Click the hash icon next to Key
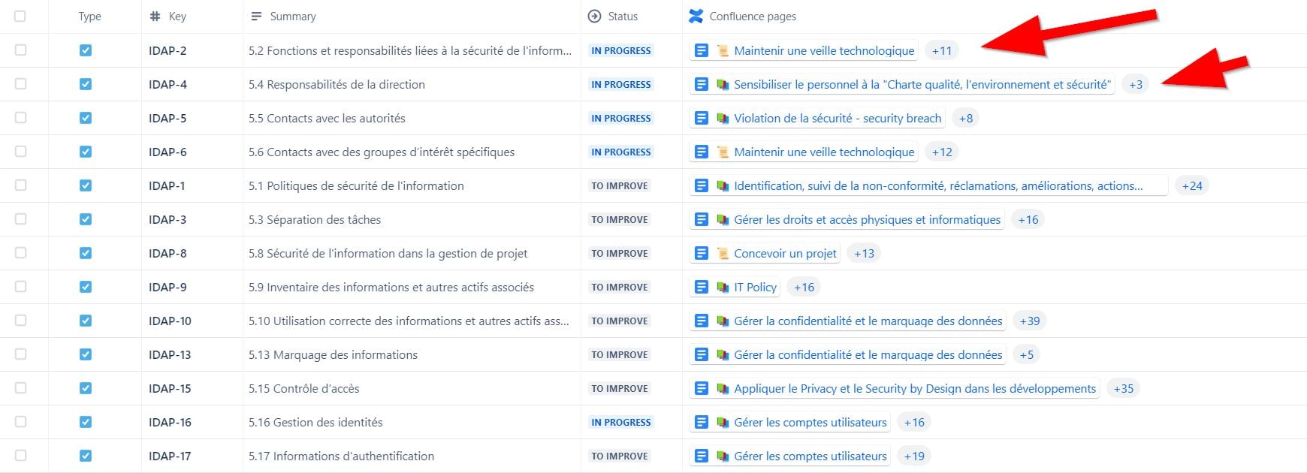1307x473 pixels. 155,16
